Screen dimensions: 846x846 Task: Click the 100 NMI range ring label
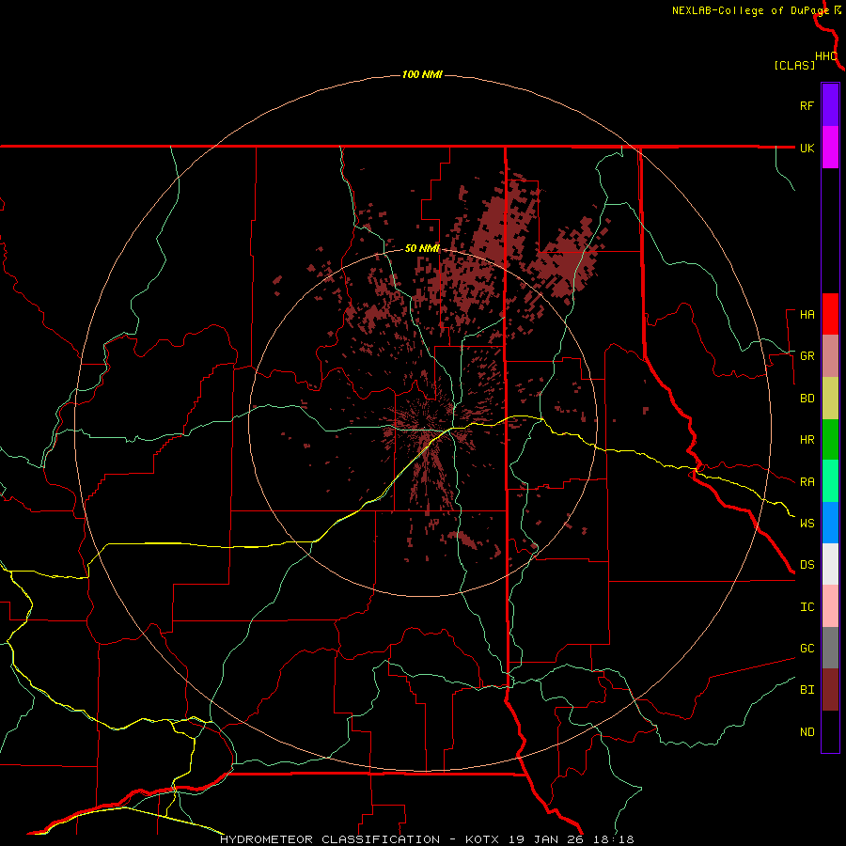[422, 74]
